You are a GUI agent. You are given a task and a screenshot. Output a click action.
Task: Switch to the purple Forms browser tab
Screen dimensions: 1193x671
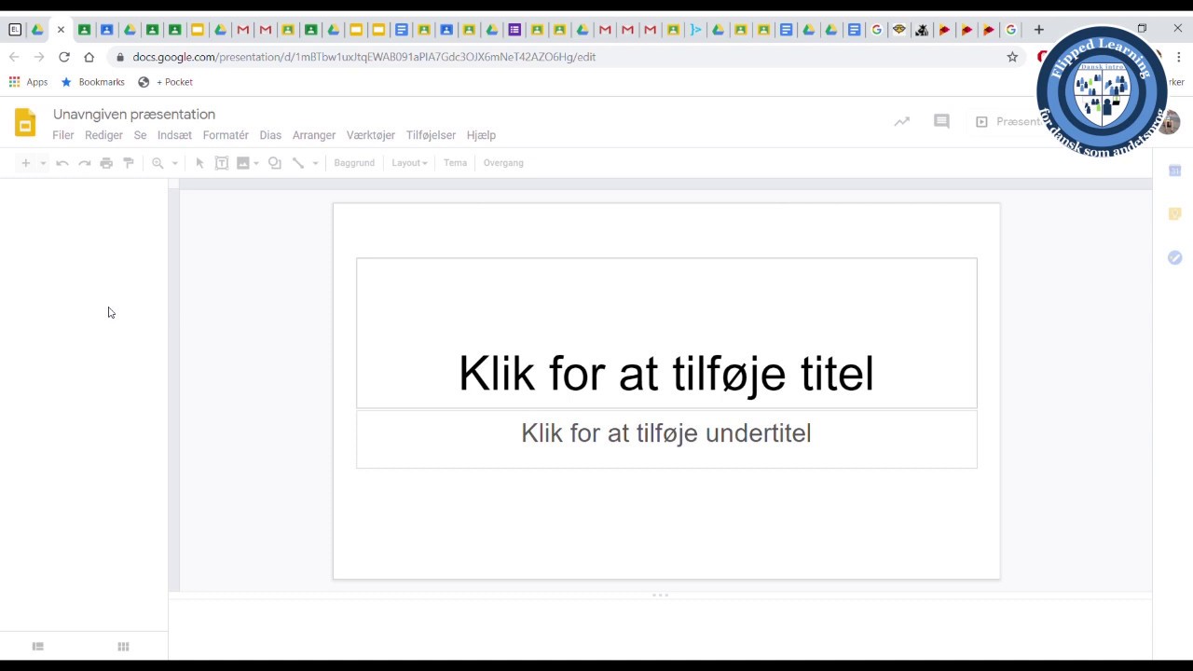(514, 30)
